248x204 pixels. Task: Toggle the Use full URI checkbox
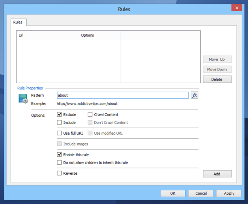[x=59, y=133]
